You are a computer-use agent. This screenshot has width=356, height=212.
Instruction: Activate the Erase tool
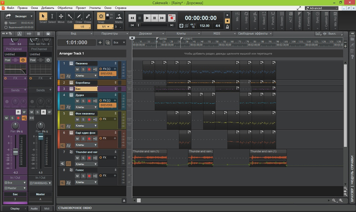[x=88, y=17]
